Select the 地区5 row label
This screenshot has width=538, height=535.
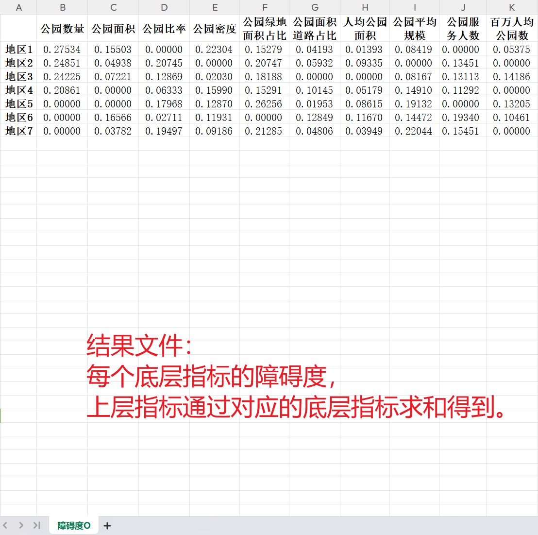[x=18, y=104]
